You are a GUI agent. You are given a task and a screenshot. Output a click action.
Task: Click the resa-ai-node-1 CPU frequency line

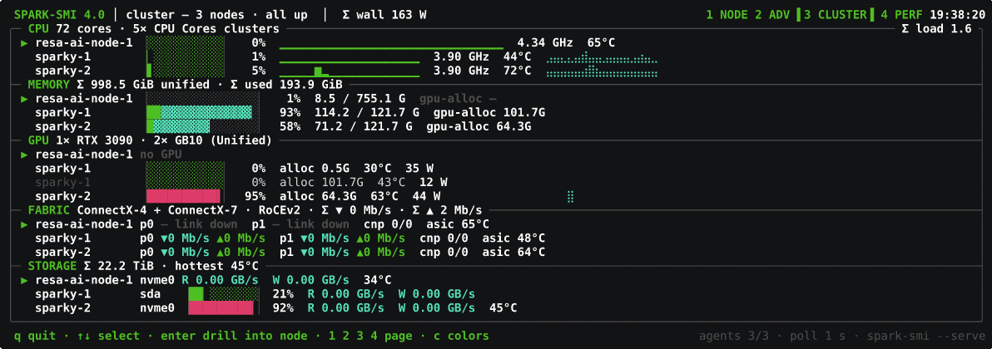(x=391, y=47)
